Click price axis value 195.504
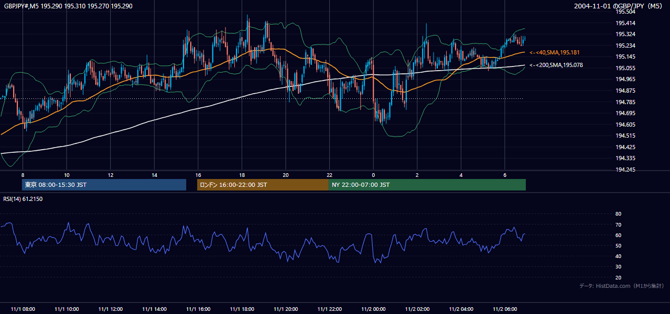Viewport: 670px width, 314px height. click(x=625, y=12)
